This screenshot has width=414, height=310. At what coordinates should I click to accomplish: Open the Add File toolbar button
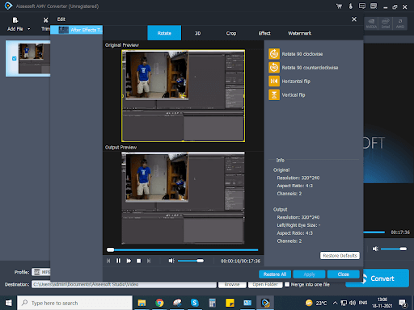click(15, 24)
